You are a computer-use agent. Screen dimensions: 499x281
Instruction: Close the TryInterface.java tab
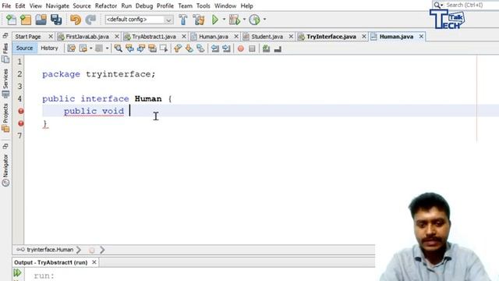[x=364, y=37]
